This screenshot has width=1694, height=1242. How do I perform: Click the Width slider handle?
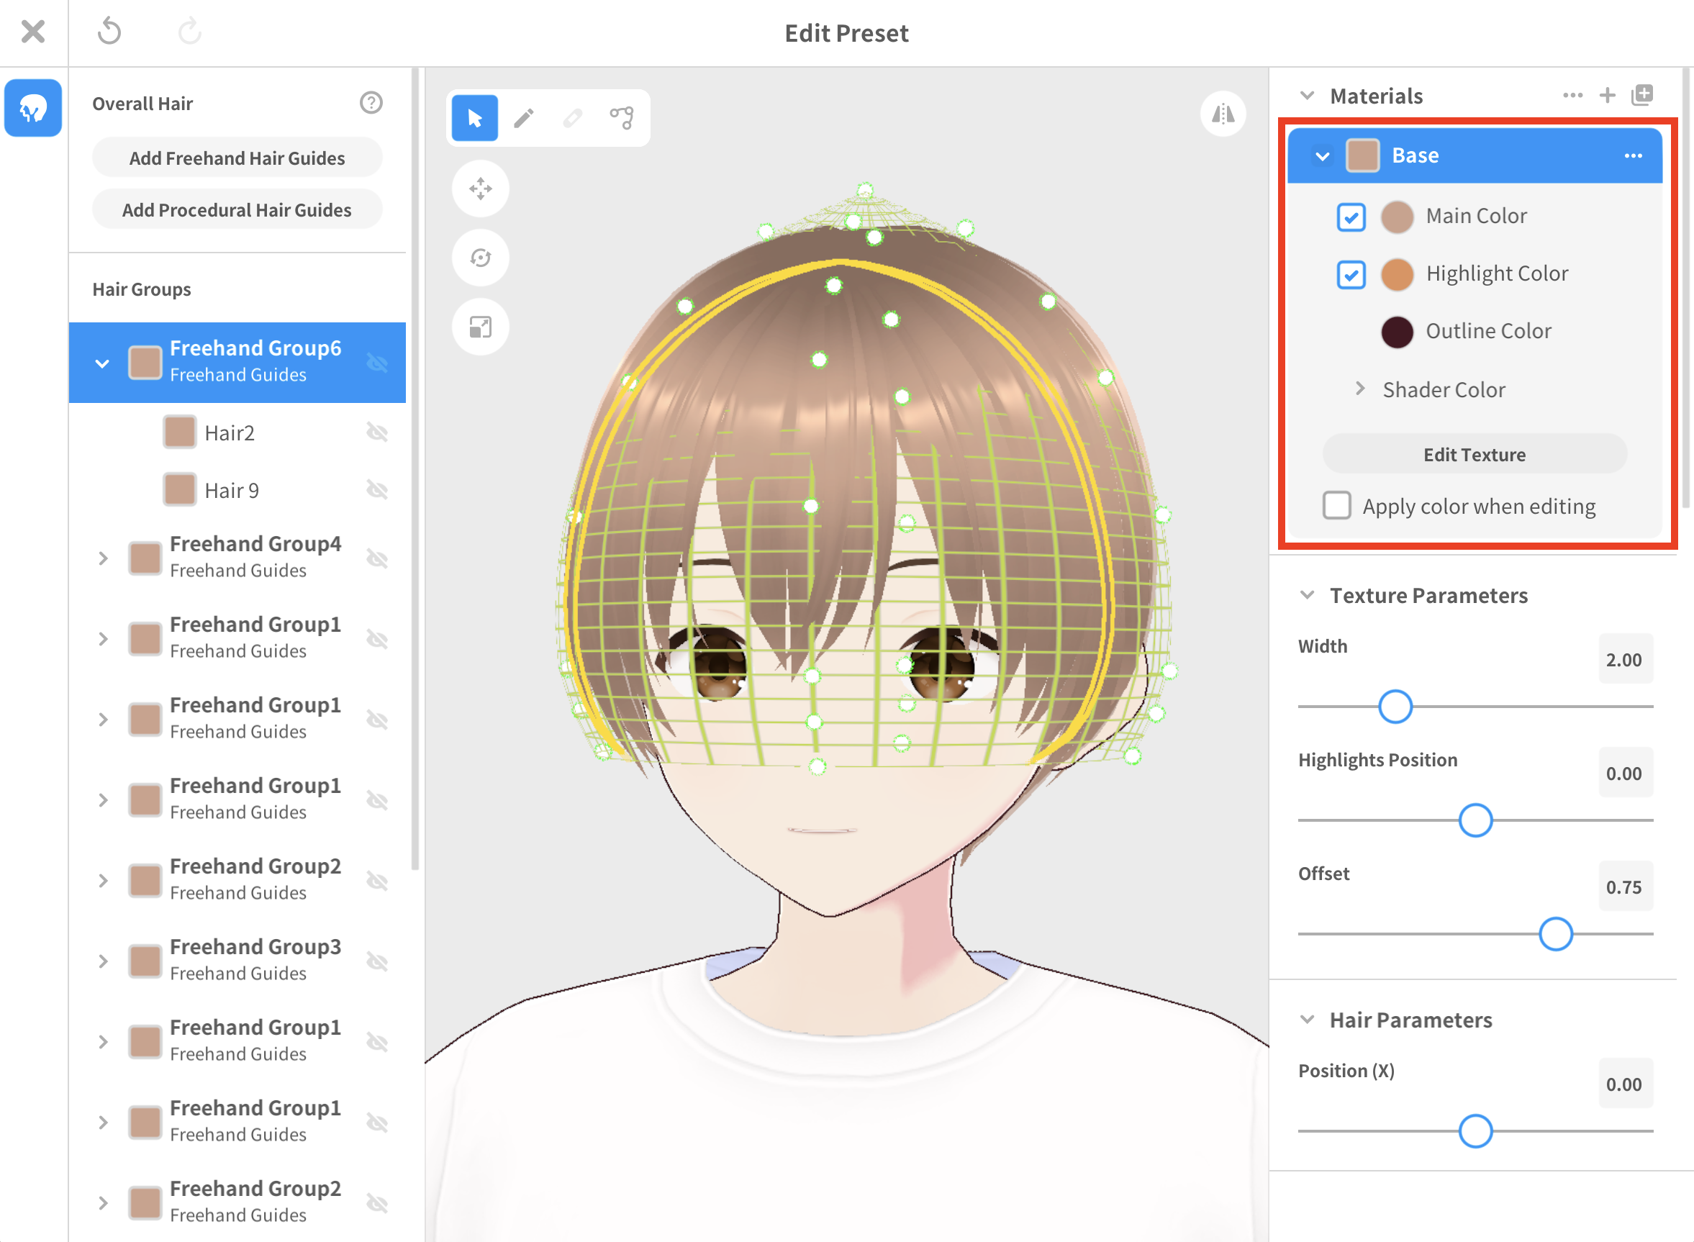click(x=1395, y=707)
